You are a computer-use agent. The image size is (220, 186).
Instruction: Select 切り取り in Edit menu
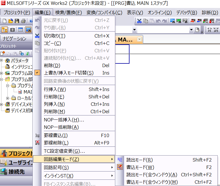pos(74,36)
